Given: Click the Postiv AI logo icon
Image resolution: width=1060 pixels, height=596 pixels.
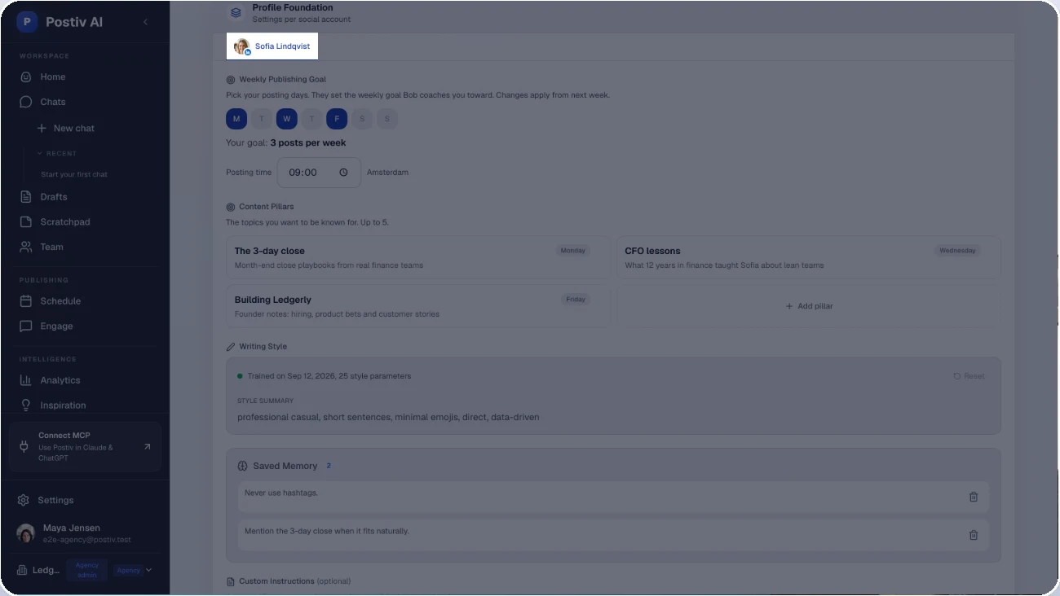Looking at the screenshot, I should [x=27, y=22].
